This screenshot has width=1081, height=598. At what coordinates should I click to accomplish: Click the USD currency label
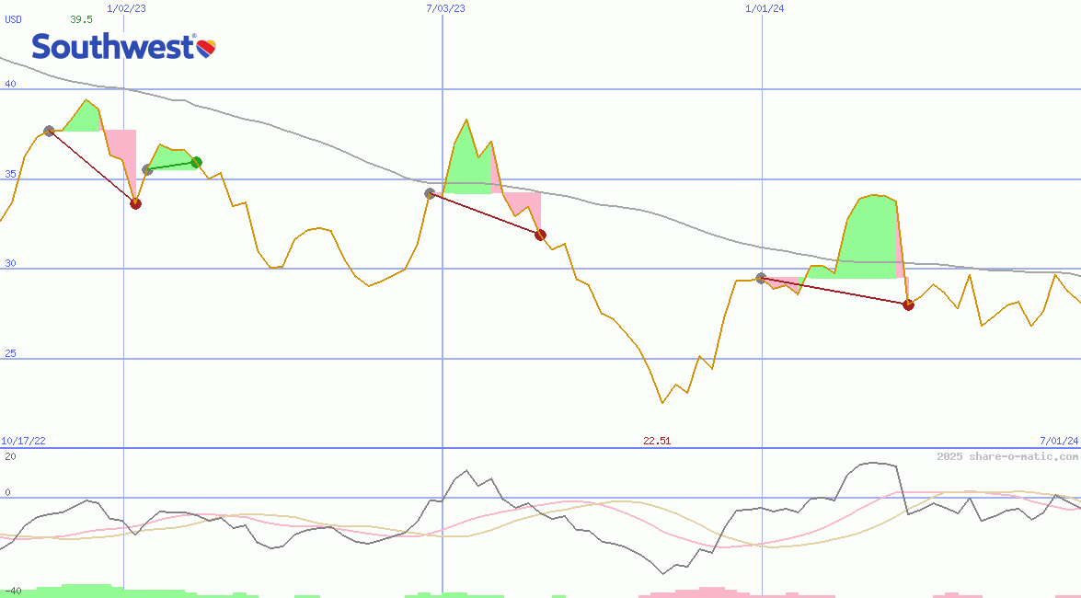coord(14,19)
